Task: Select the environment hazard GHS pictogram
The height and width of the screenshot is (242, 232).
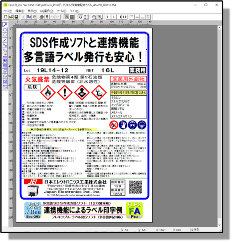Action: pos(99,93)
